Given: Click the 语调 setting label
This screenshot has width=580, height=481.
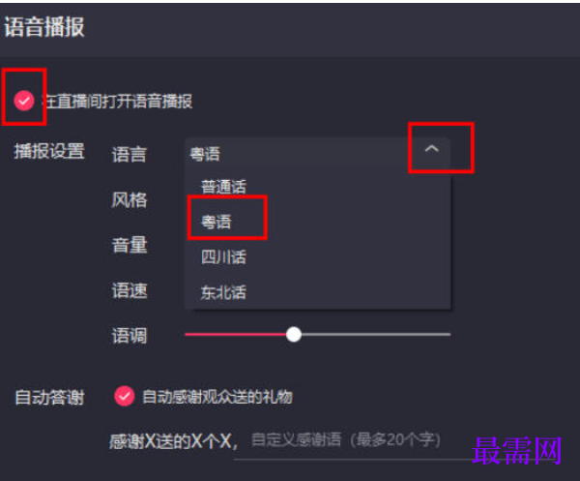Looking at the screenshot, I should (x=130, y=336).
